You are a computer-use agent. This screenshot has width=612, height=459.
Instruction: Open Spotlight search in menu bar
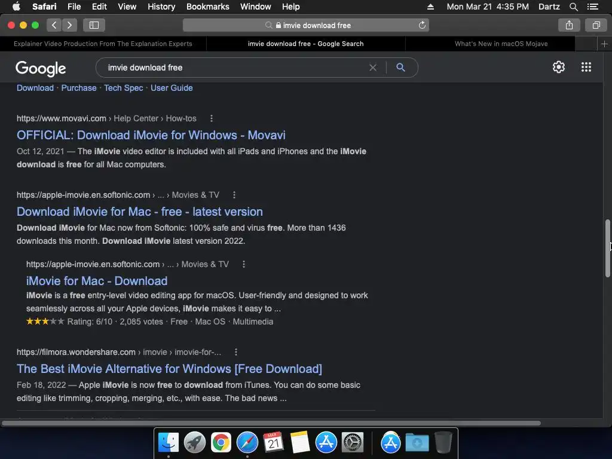pos(573,7)
